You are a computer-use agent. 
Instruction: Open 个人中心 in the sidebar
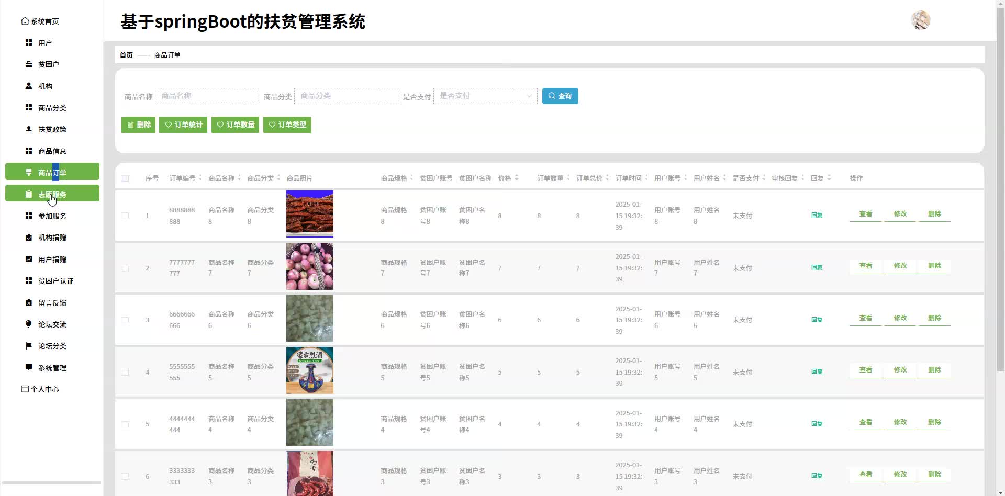click(x=44, y=389)
